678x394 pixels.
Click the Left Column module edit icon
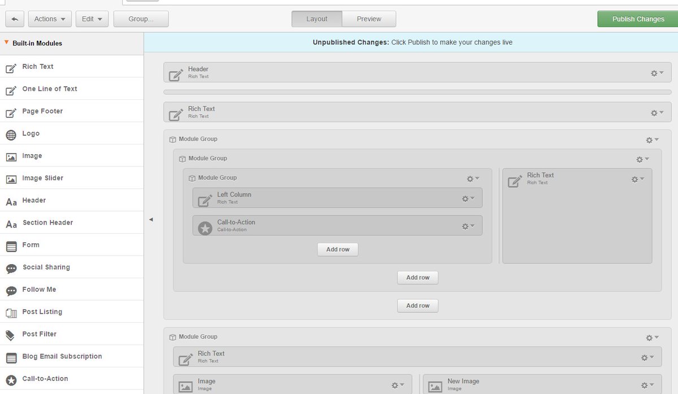click(x=205, y=199)
